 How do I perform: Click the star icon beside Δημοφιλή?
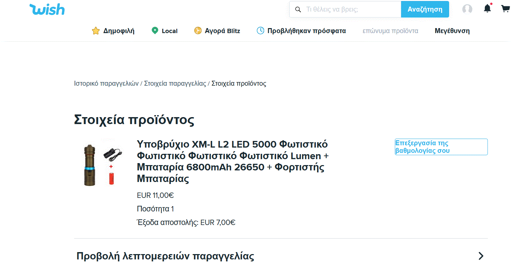coord(96,31)
